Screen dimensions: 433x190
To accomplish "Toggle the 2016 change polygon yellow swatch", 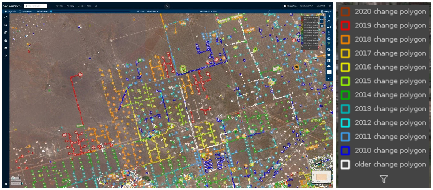I will tap(345, 67).
